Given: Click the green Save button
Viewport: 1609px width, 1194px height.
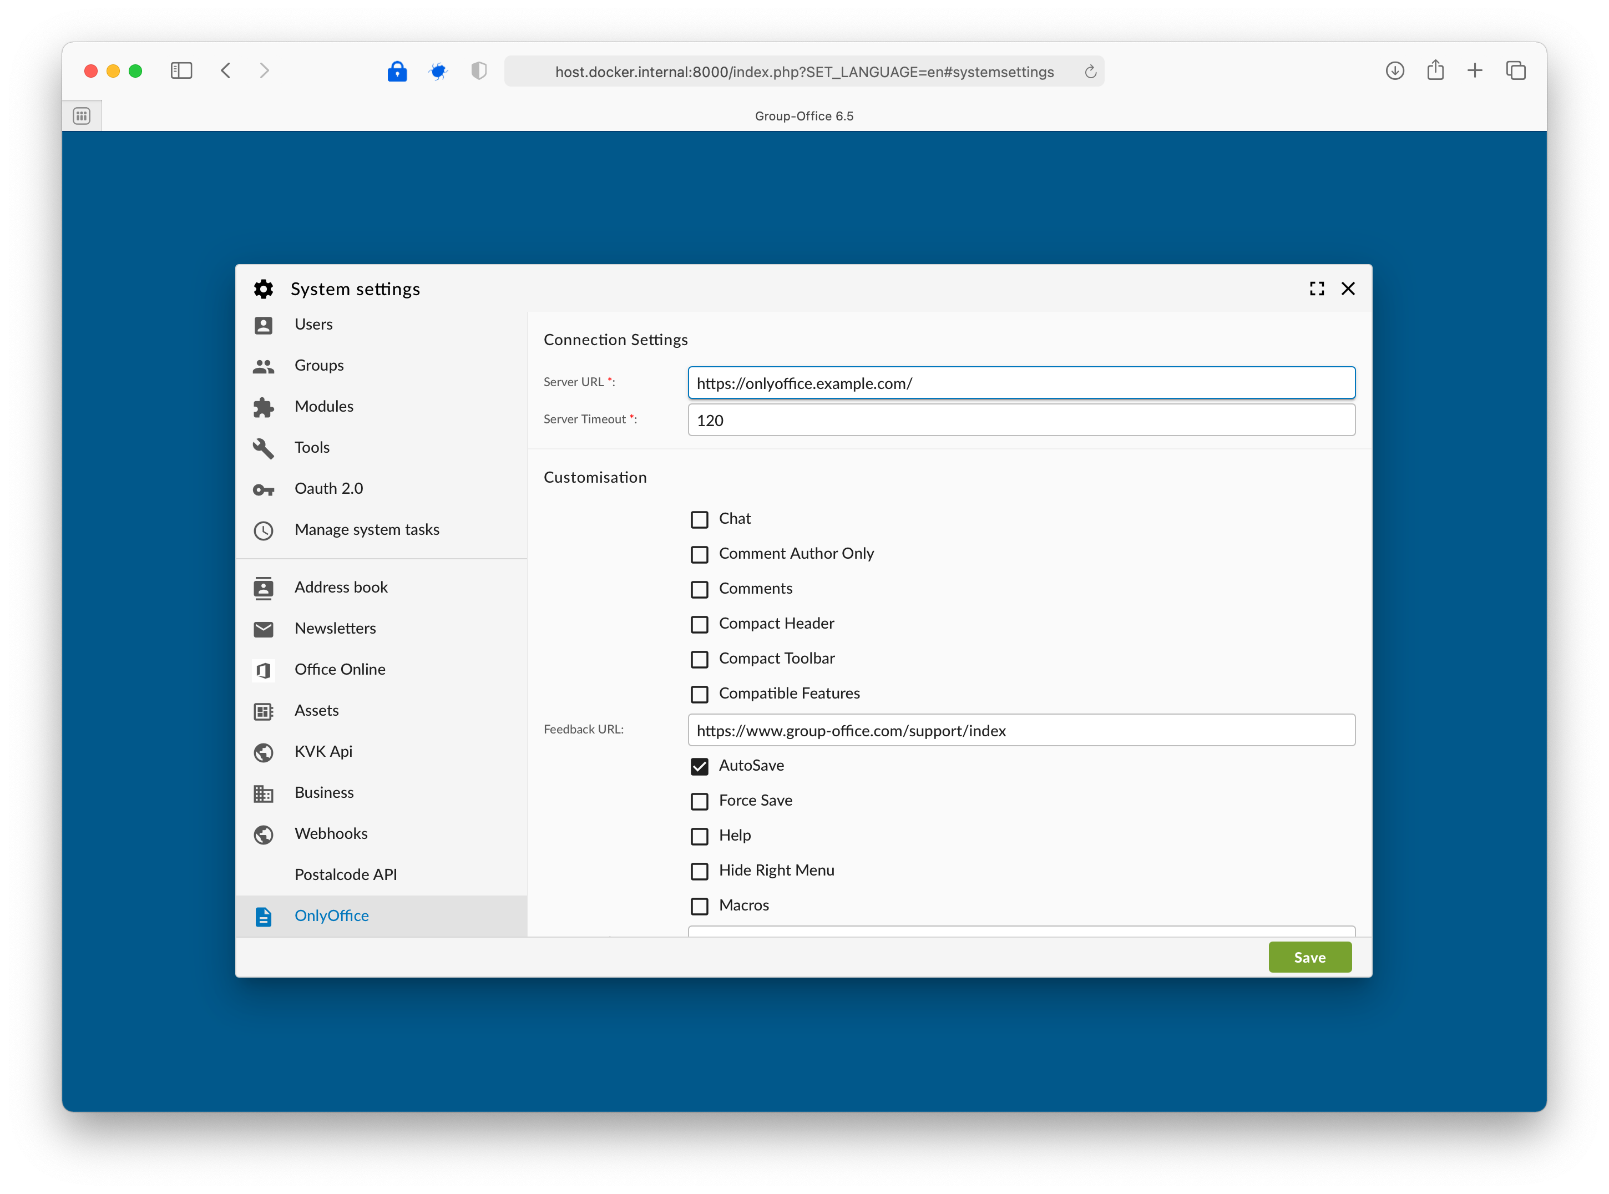Looking at the screenshot, I should [1309, 958].
